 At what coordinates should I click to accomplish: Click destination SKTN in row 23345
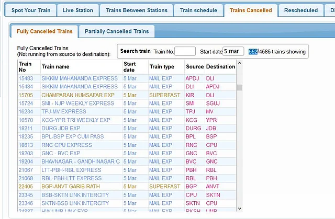coord(213,195)
